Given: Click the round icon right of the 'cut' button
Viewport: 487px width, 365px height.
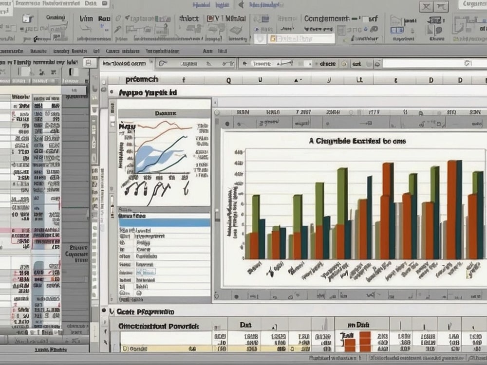Looking at the screenshot, I should point(377,64).
